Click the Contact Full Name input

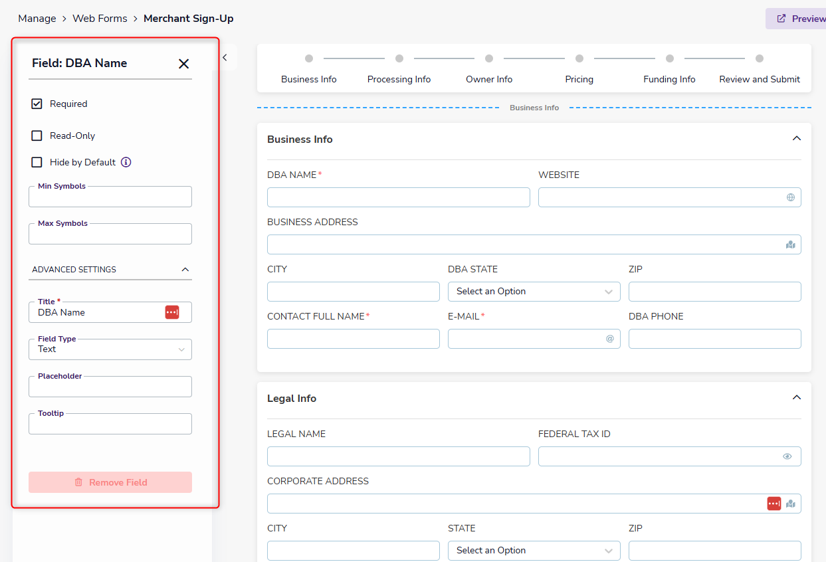354,339
